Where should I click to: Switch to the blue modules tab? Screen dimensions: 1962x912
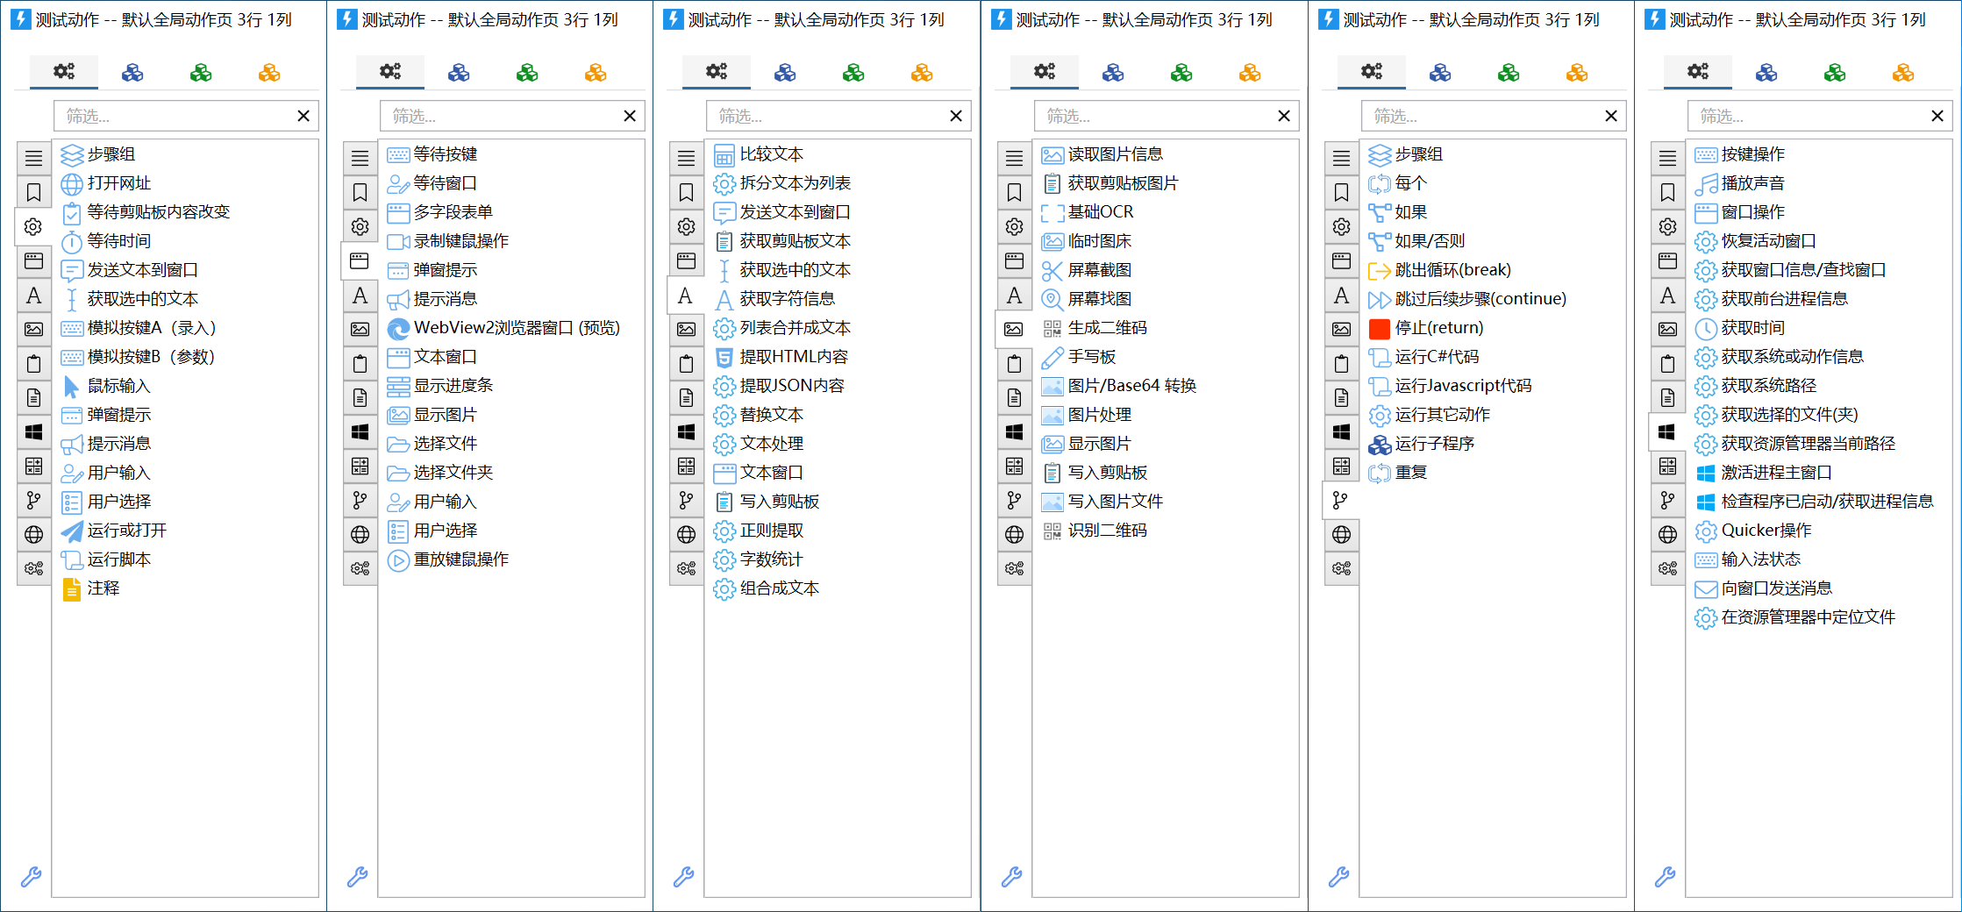tap(133, 72)
